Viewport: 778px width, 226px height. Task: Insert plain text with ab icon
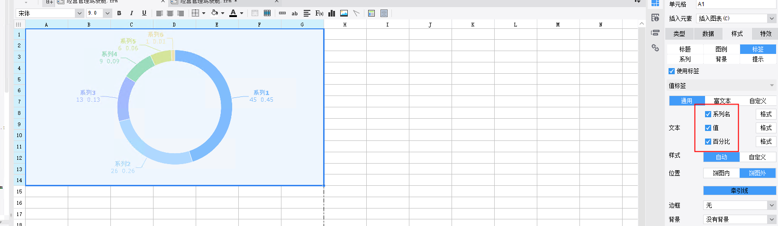click(295, 13)
